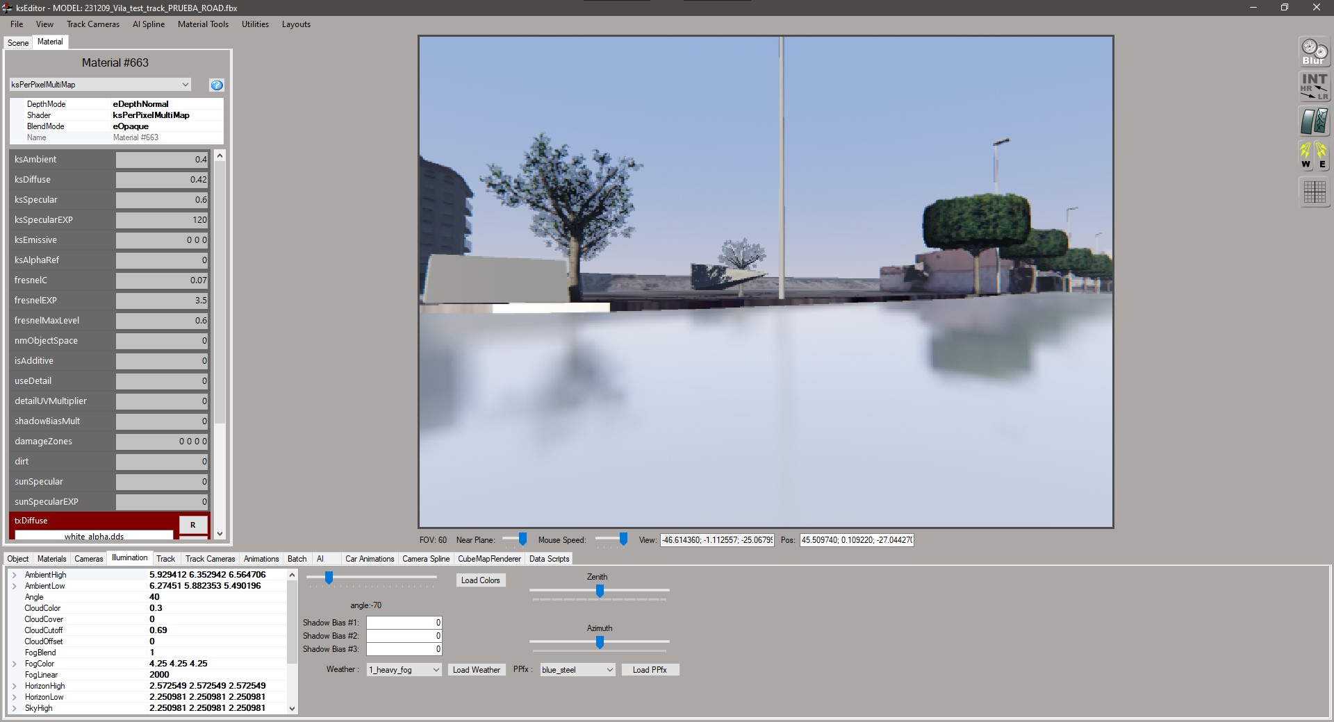Expand the SkyHigh row
Viewport: 1334px width, 722px height.
tap(14, 708)
